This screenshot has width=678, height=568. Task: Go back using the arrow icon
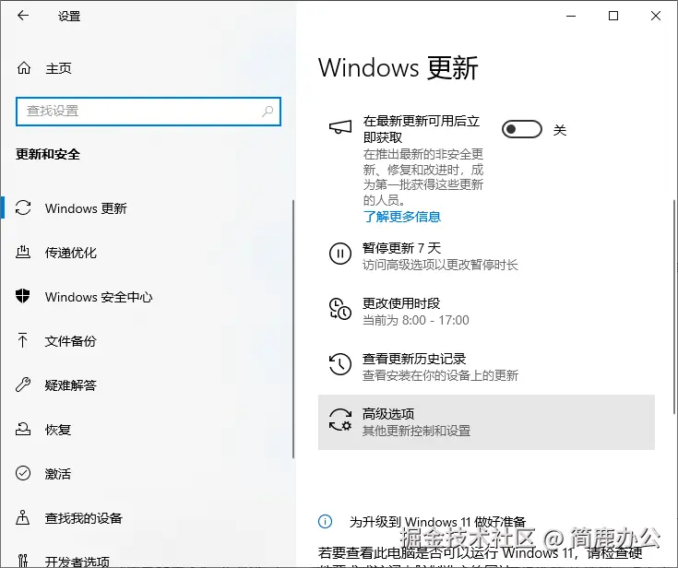pos(22,16)
